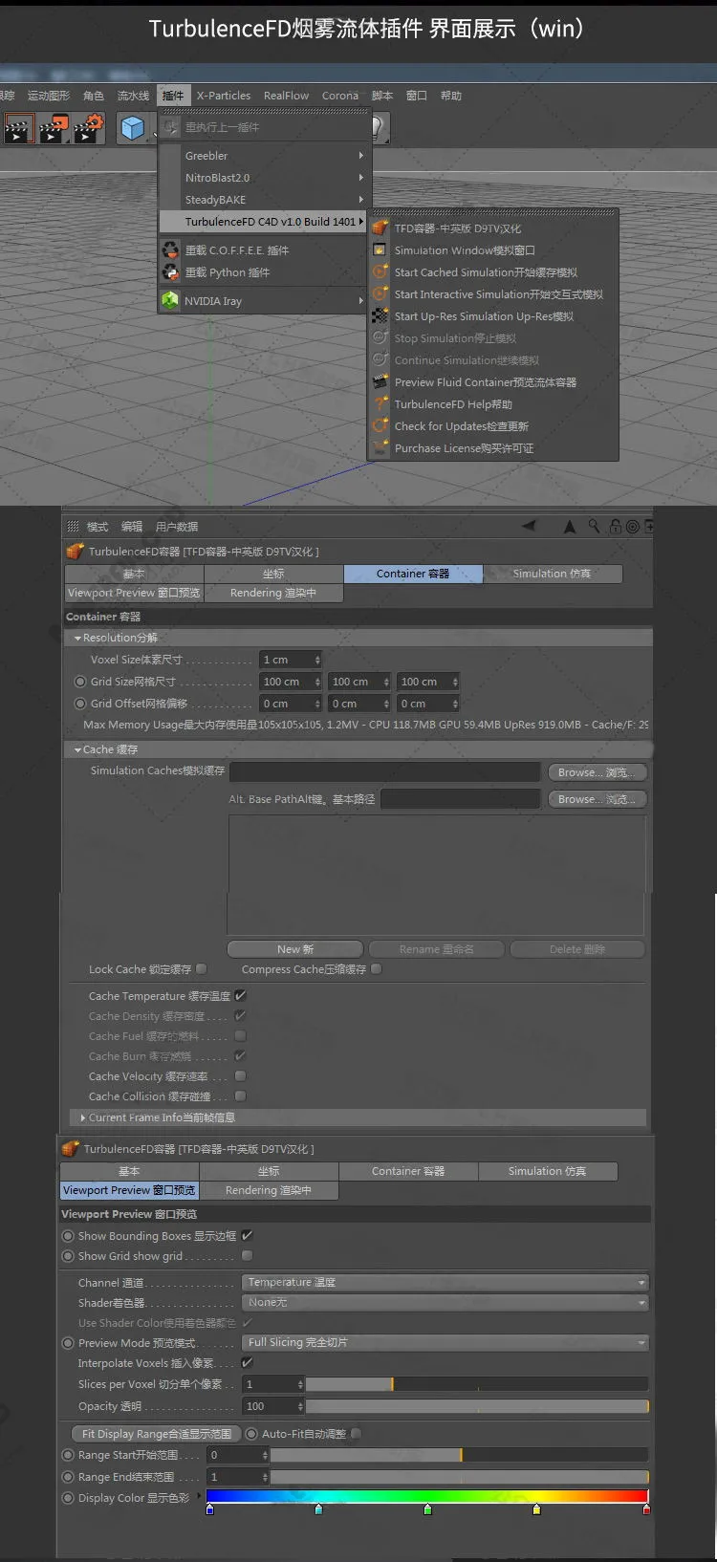The width and height of the screenshot is (717, 1562).
Task: Click the NVIDIA Iray plugin icon
Action: [170, 301]
